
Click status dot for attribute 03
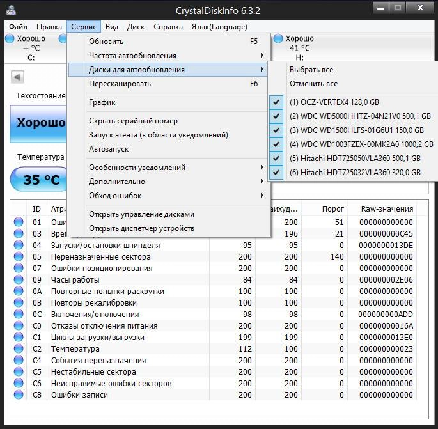[19, 233]
